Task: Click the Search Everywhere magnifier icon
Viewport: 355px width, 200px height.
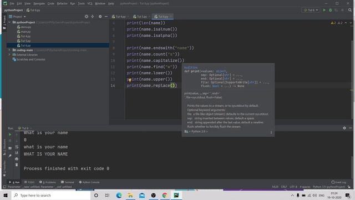Action: point(350,10)
